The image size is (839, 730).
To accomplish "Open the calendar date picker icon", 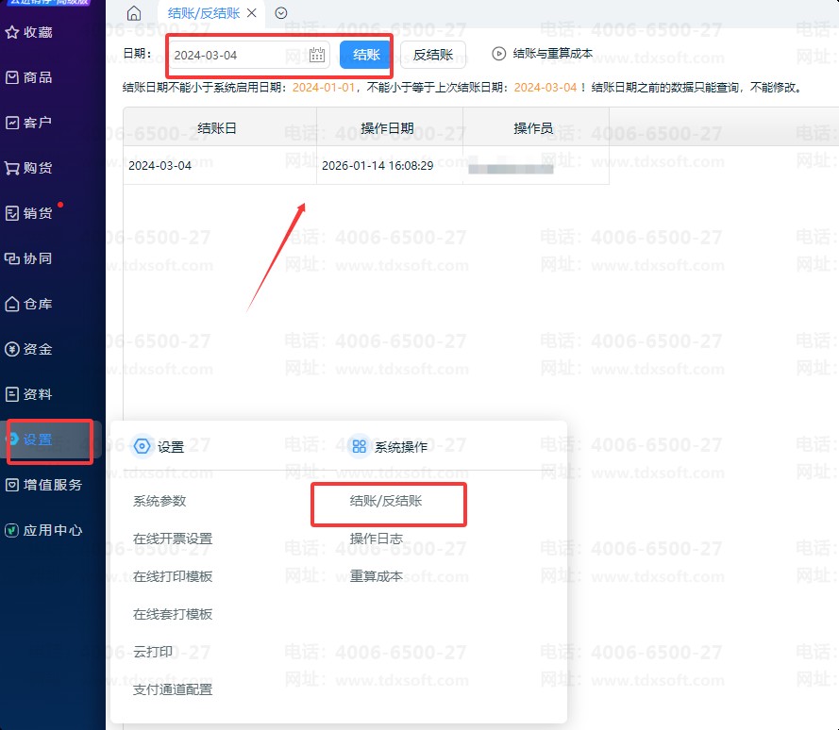I will (x=317, y=55).
